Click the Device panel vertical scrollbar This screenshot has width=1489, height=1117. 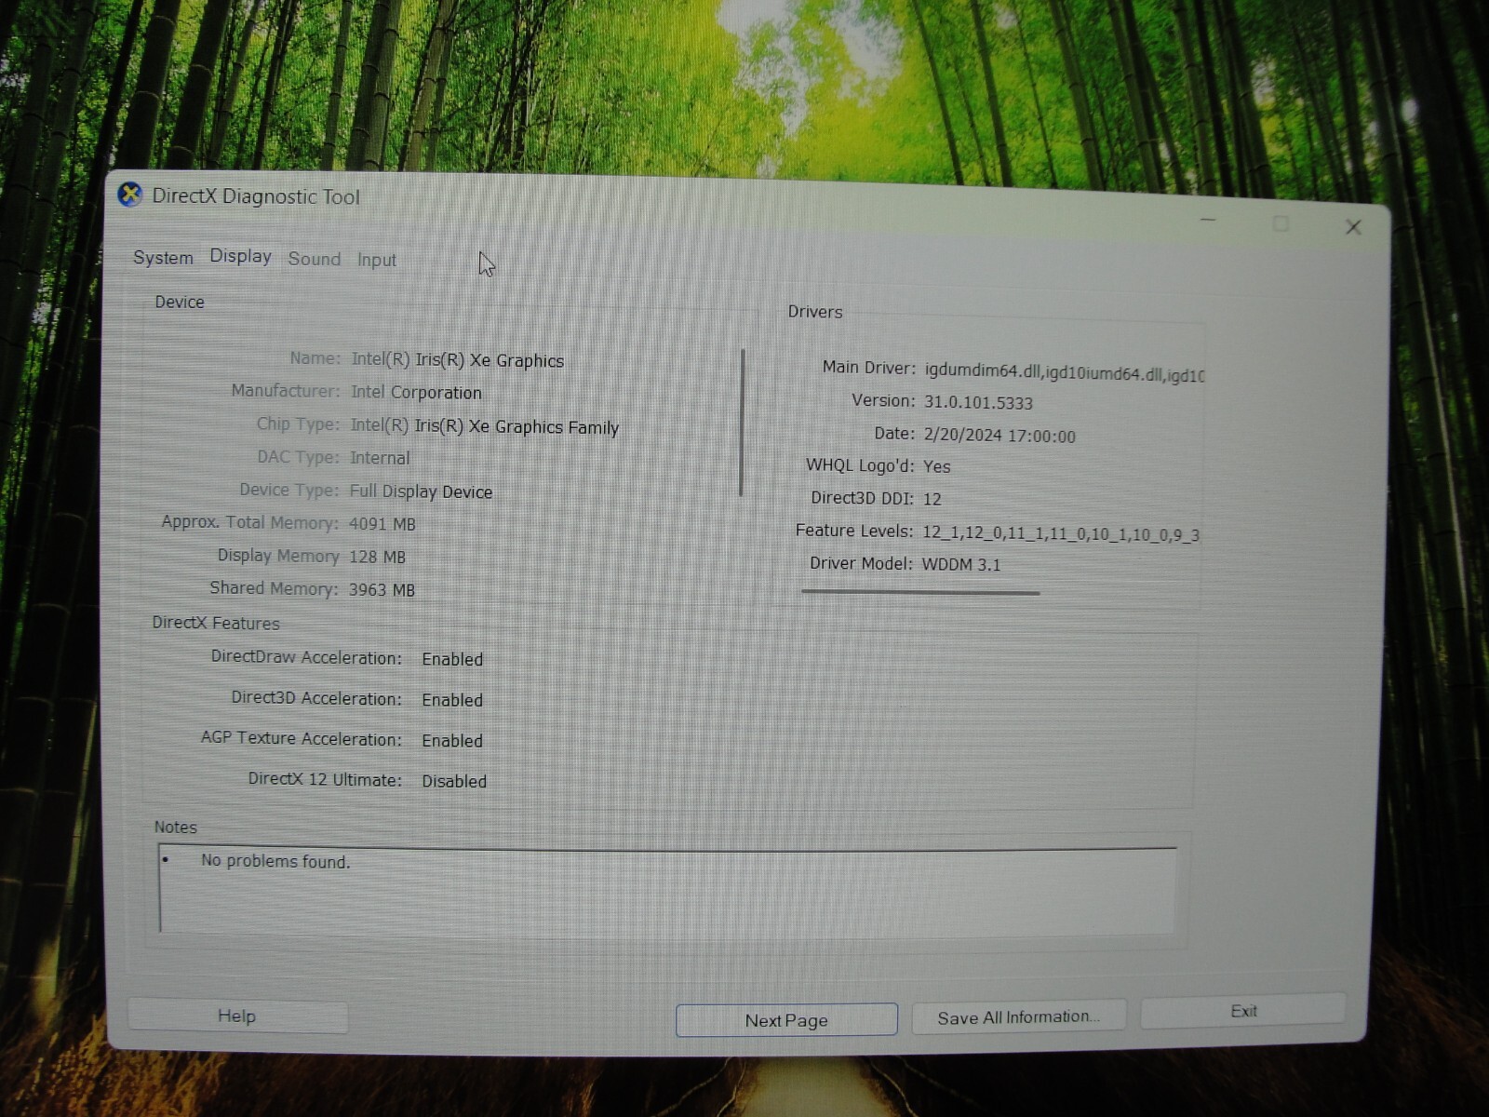click(742, 423)
